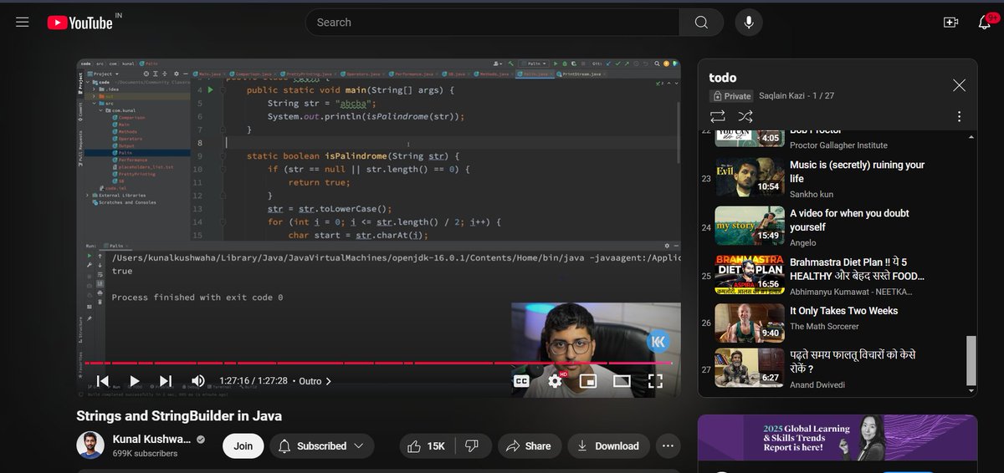This screenshot has width=1004, height=473.
Task: Skip to previous video in player
Action: point(102,381)
